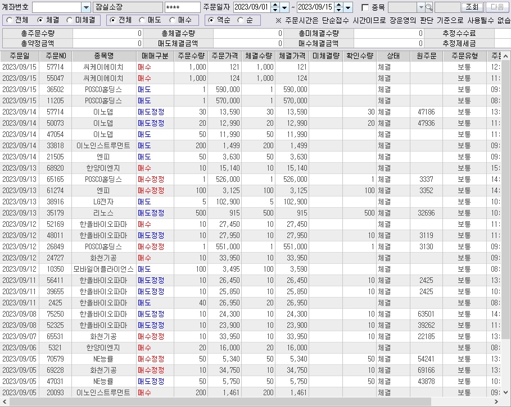Click the 다음 next button
Image resolution: width=511 pixels, height=407 pixels.
click(498, 7)
